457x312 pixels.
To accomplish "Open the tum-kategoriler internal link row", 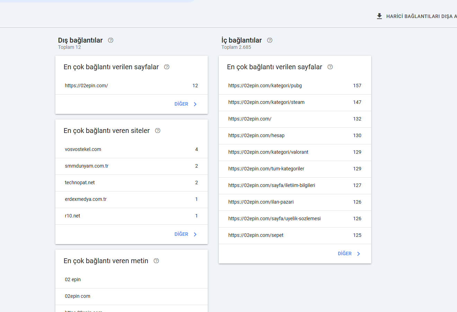I will [x=295, y=169].
